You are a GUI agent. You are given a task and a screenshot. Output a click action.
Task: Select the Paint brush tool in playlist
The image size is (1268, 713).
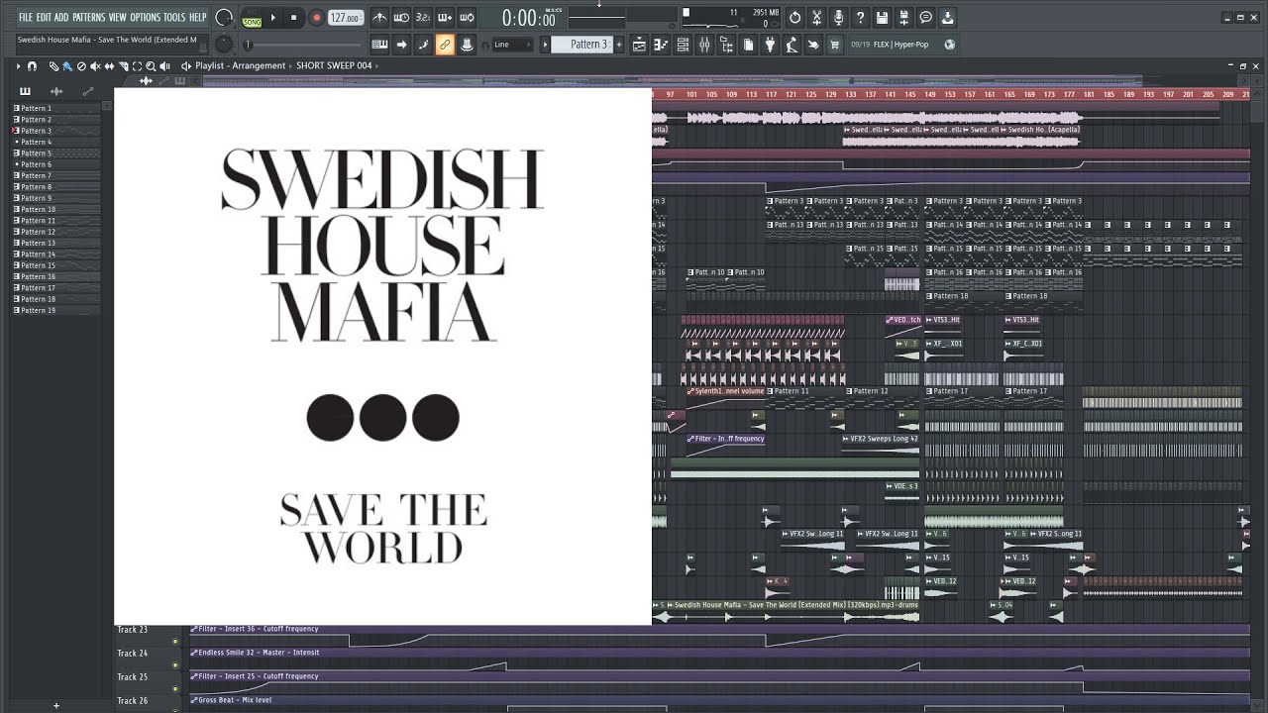tap(67, 65)
